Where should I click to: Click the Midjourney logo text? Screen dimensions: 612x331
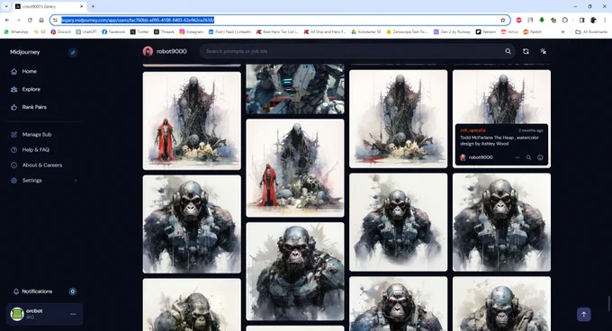click(25, 52)
